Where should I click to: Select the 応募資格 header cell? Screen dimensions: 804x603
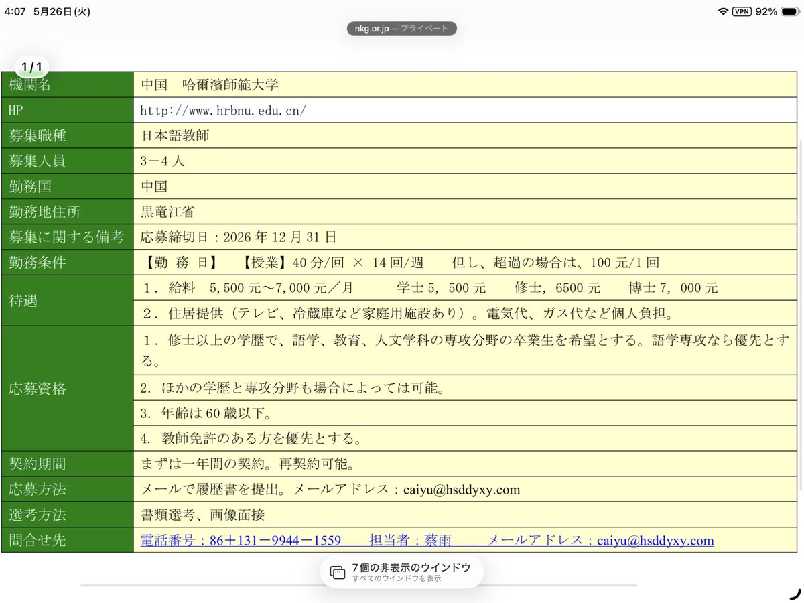[67, 389]
